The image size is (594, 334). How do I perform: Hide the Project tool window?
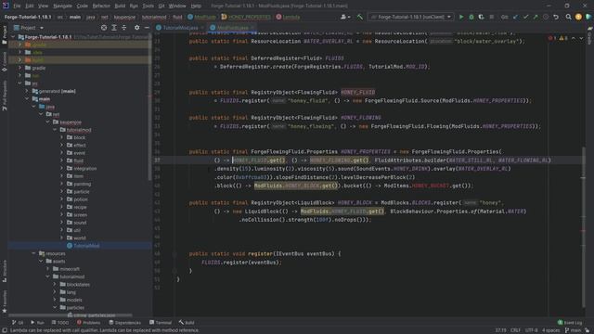[147, 28]
